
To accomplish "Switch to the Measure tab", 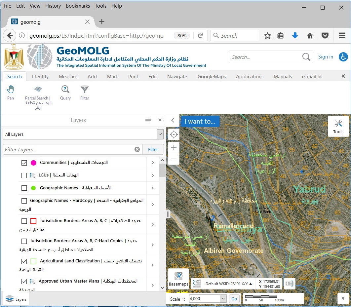I will (x=68, y=77).
